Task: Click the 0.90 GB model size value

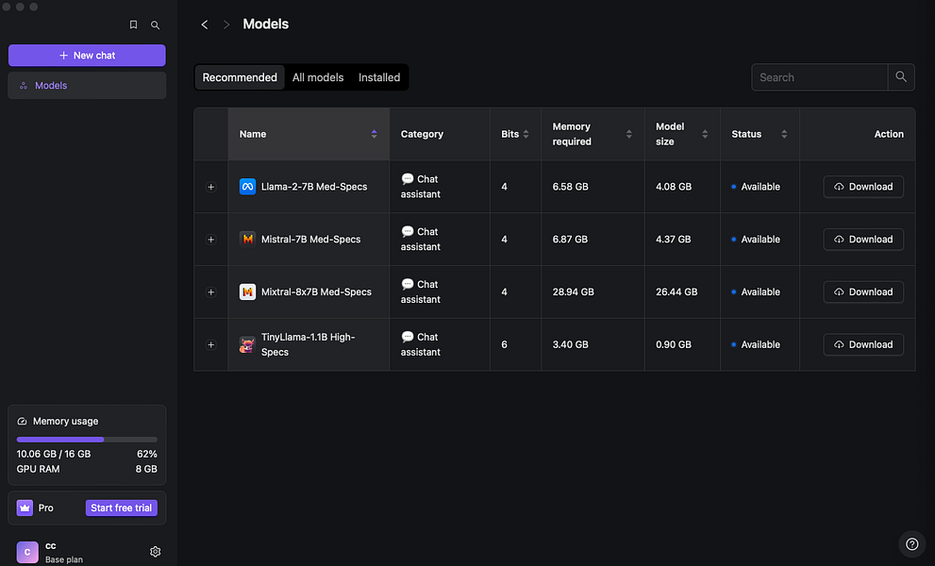Action: [x=674, y=344]
